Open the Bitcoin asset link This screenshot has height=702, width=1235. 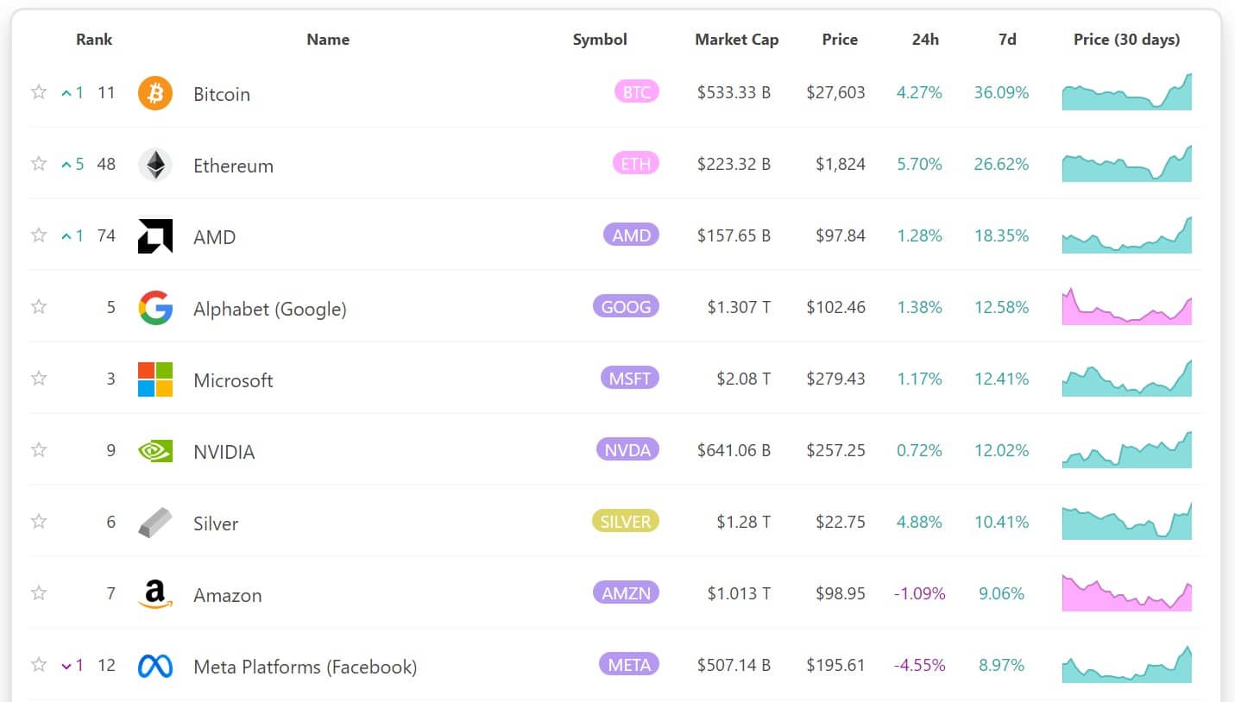(x=222, y=94)
